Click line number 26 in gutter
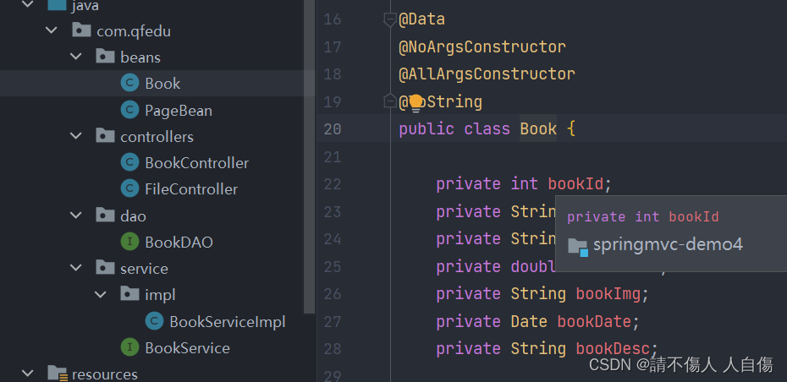 [x=333, y=293]
